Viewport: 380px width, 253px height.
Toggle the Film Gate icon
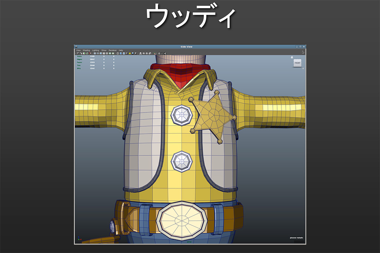click(x=98, y=53)
